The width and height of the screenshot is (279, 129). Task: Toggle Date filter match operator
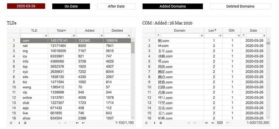pos(244,35)
